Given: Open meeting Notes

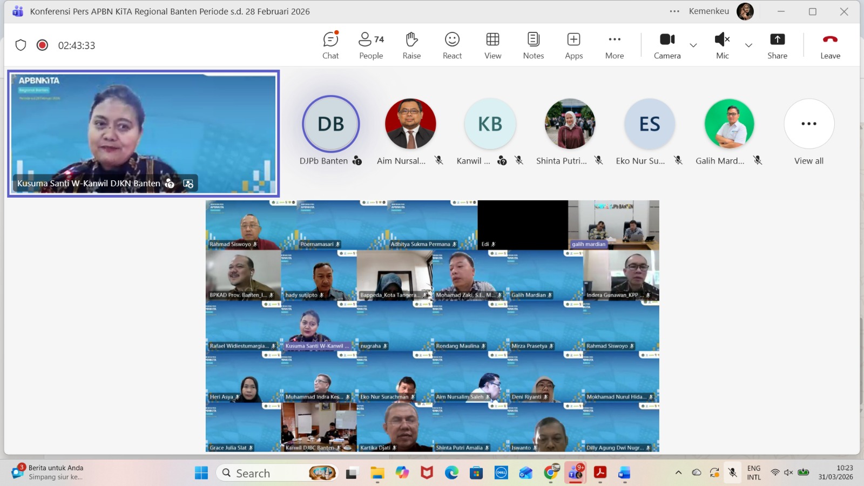Looking at the screenshot, I should [x=533, y=45].
